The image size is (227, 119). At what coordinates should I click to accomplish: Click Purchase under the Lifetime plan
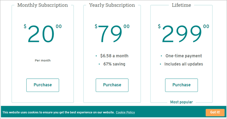click(x=181, y=85)
